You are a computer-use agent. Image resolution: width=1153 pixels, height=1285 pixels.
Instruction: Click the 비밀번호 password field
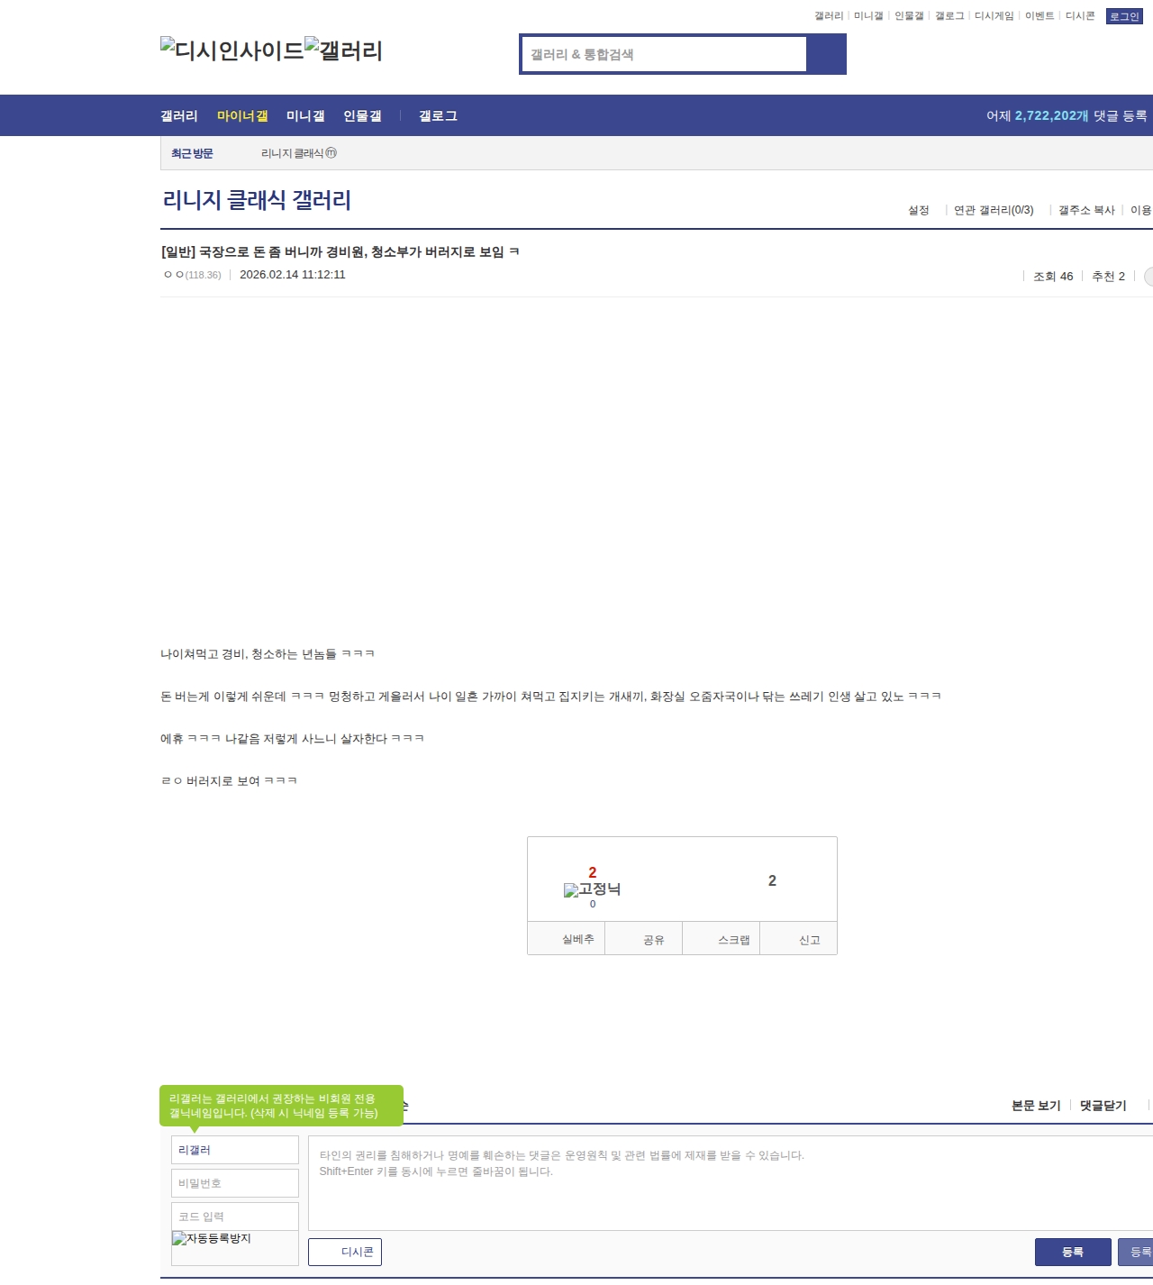coord(234,1183)
